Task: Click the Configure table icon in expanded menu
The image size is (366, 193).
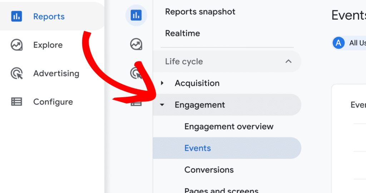Action: click(x=16, y=102)
